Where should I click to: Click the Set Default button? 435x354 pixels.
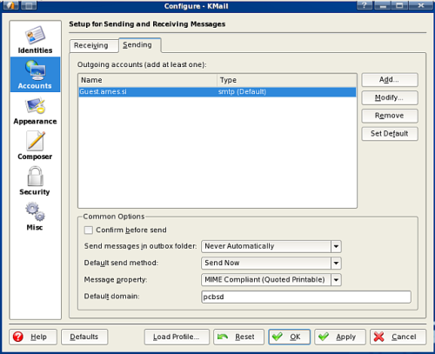[x=390, y=134]
